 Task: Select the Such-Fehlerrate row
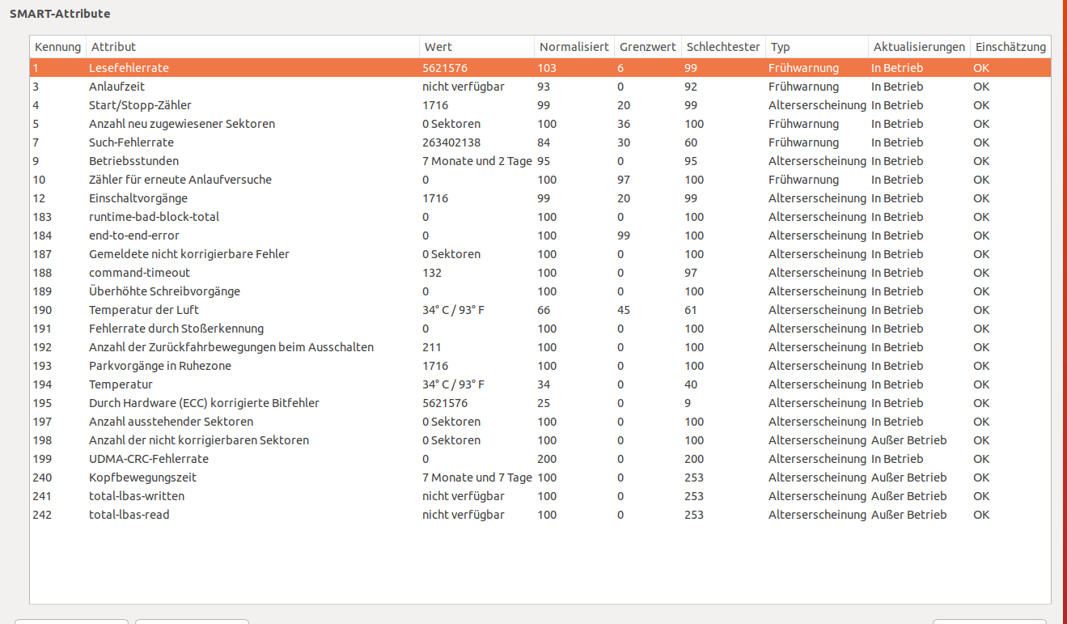click(540, 142)
